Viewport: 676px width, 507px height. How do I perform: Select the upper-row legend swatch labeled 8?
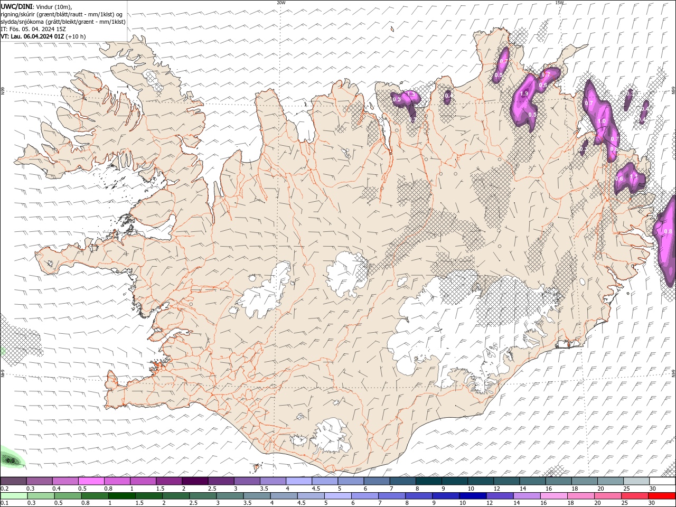tap(429, 481)
